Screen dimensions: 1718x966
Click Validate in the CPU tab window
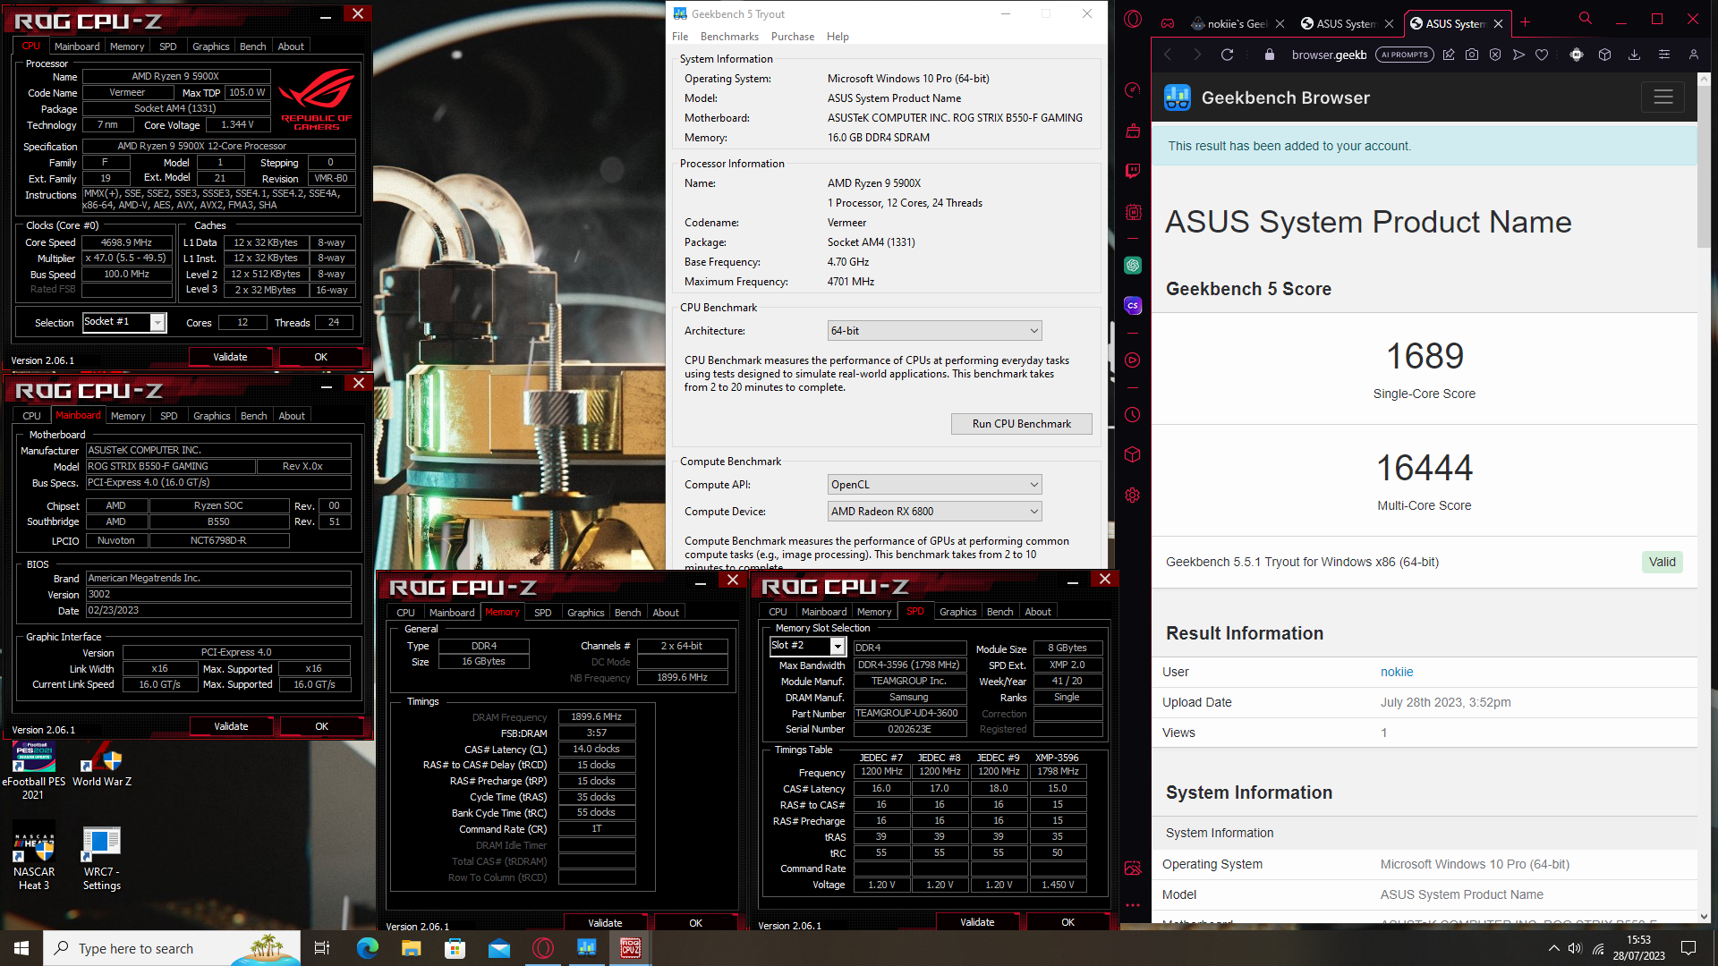[230, 357]
